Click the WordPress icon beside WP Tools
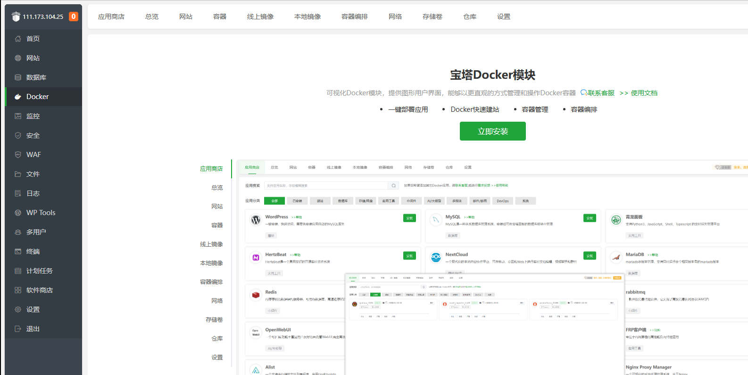 tap(18, 213)
